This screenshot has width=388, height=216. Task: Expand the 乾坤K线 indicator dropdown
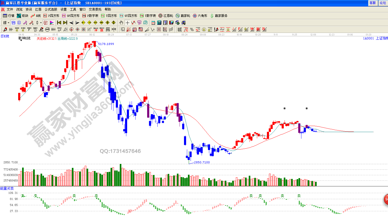21,40
